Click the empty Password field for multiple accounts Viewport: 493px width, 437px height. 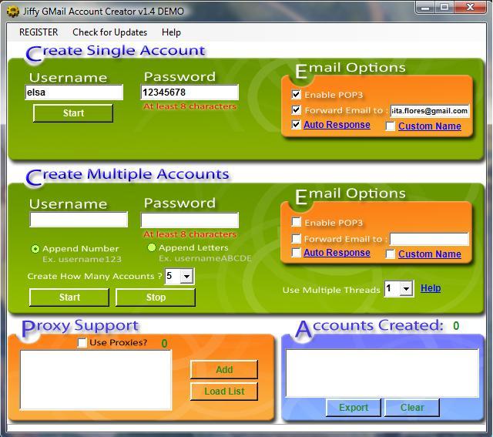189,220
